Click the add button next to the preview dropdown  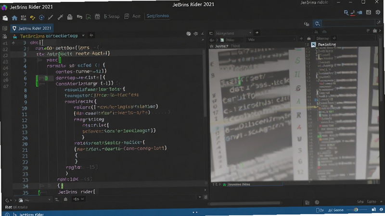[x=257, y=33]
